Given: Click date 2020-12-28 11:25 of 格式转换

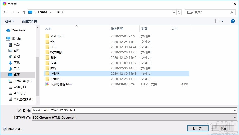Looking at the screenshot, I should [x=124, y=52].
